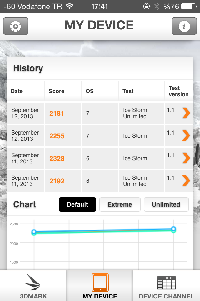Viewport: 200px width, 301px height.
Task: Switch chart to Extreme
Action: 120,204
